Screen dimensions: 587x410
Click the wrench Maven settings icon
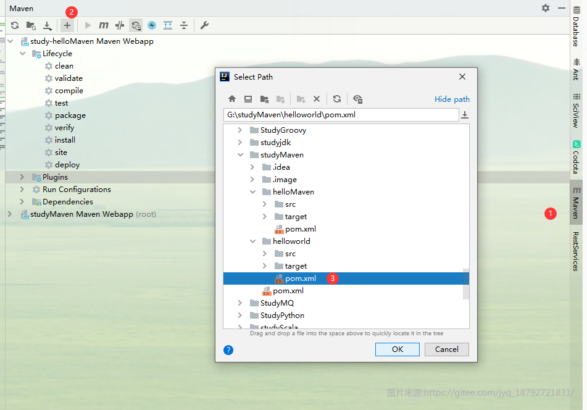click(204, 25)
